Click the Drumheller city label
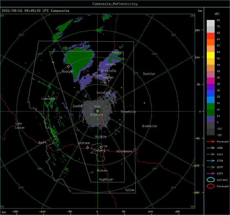 [150, 126]
